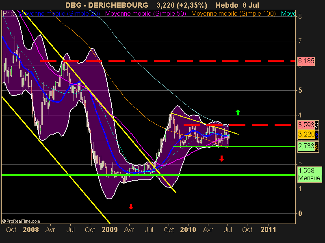Click the Oct label just before 2010
Screen dimensions: 325x243
[x=169, y=230]
